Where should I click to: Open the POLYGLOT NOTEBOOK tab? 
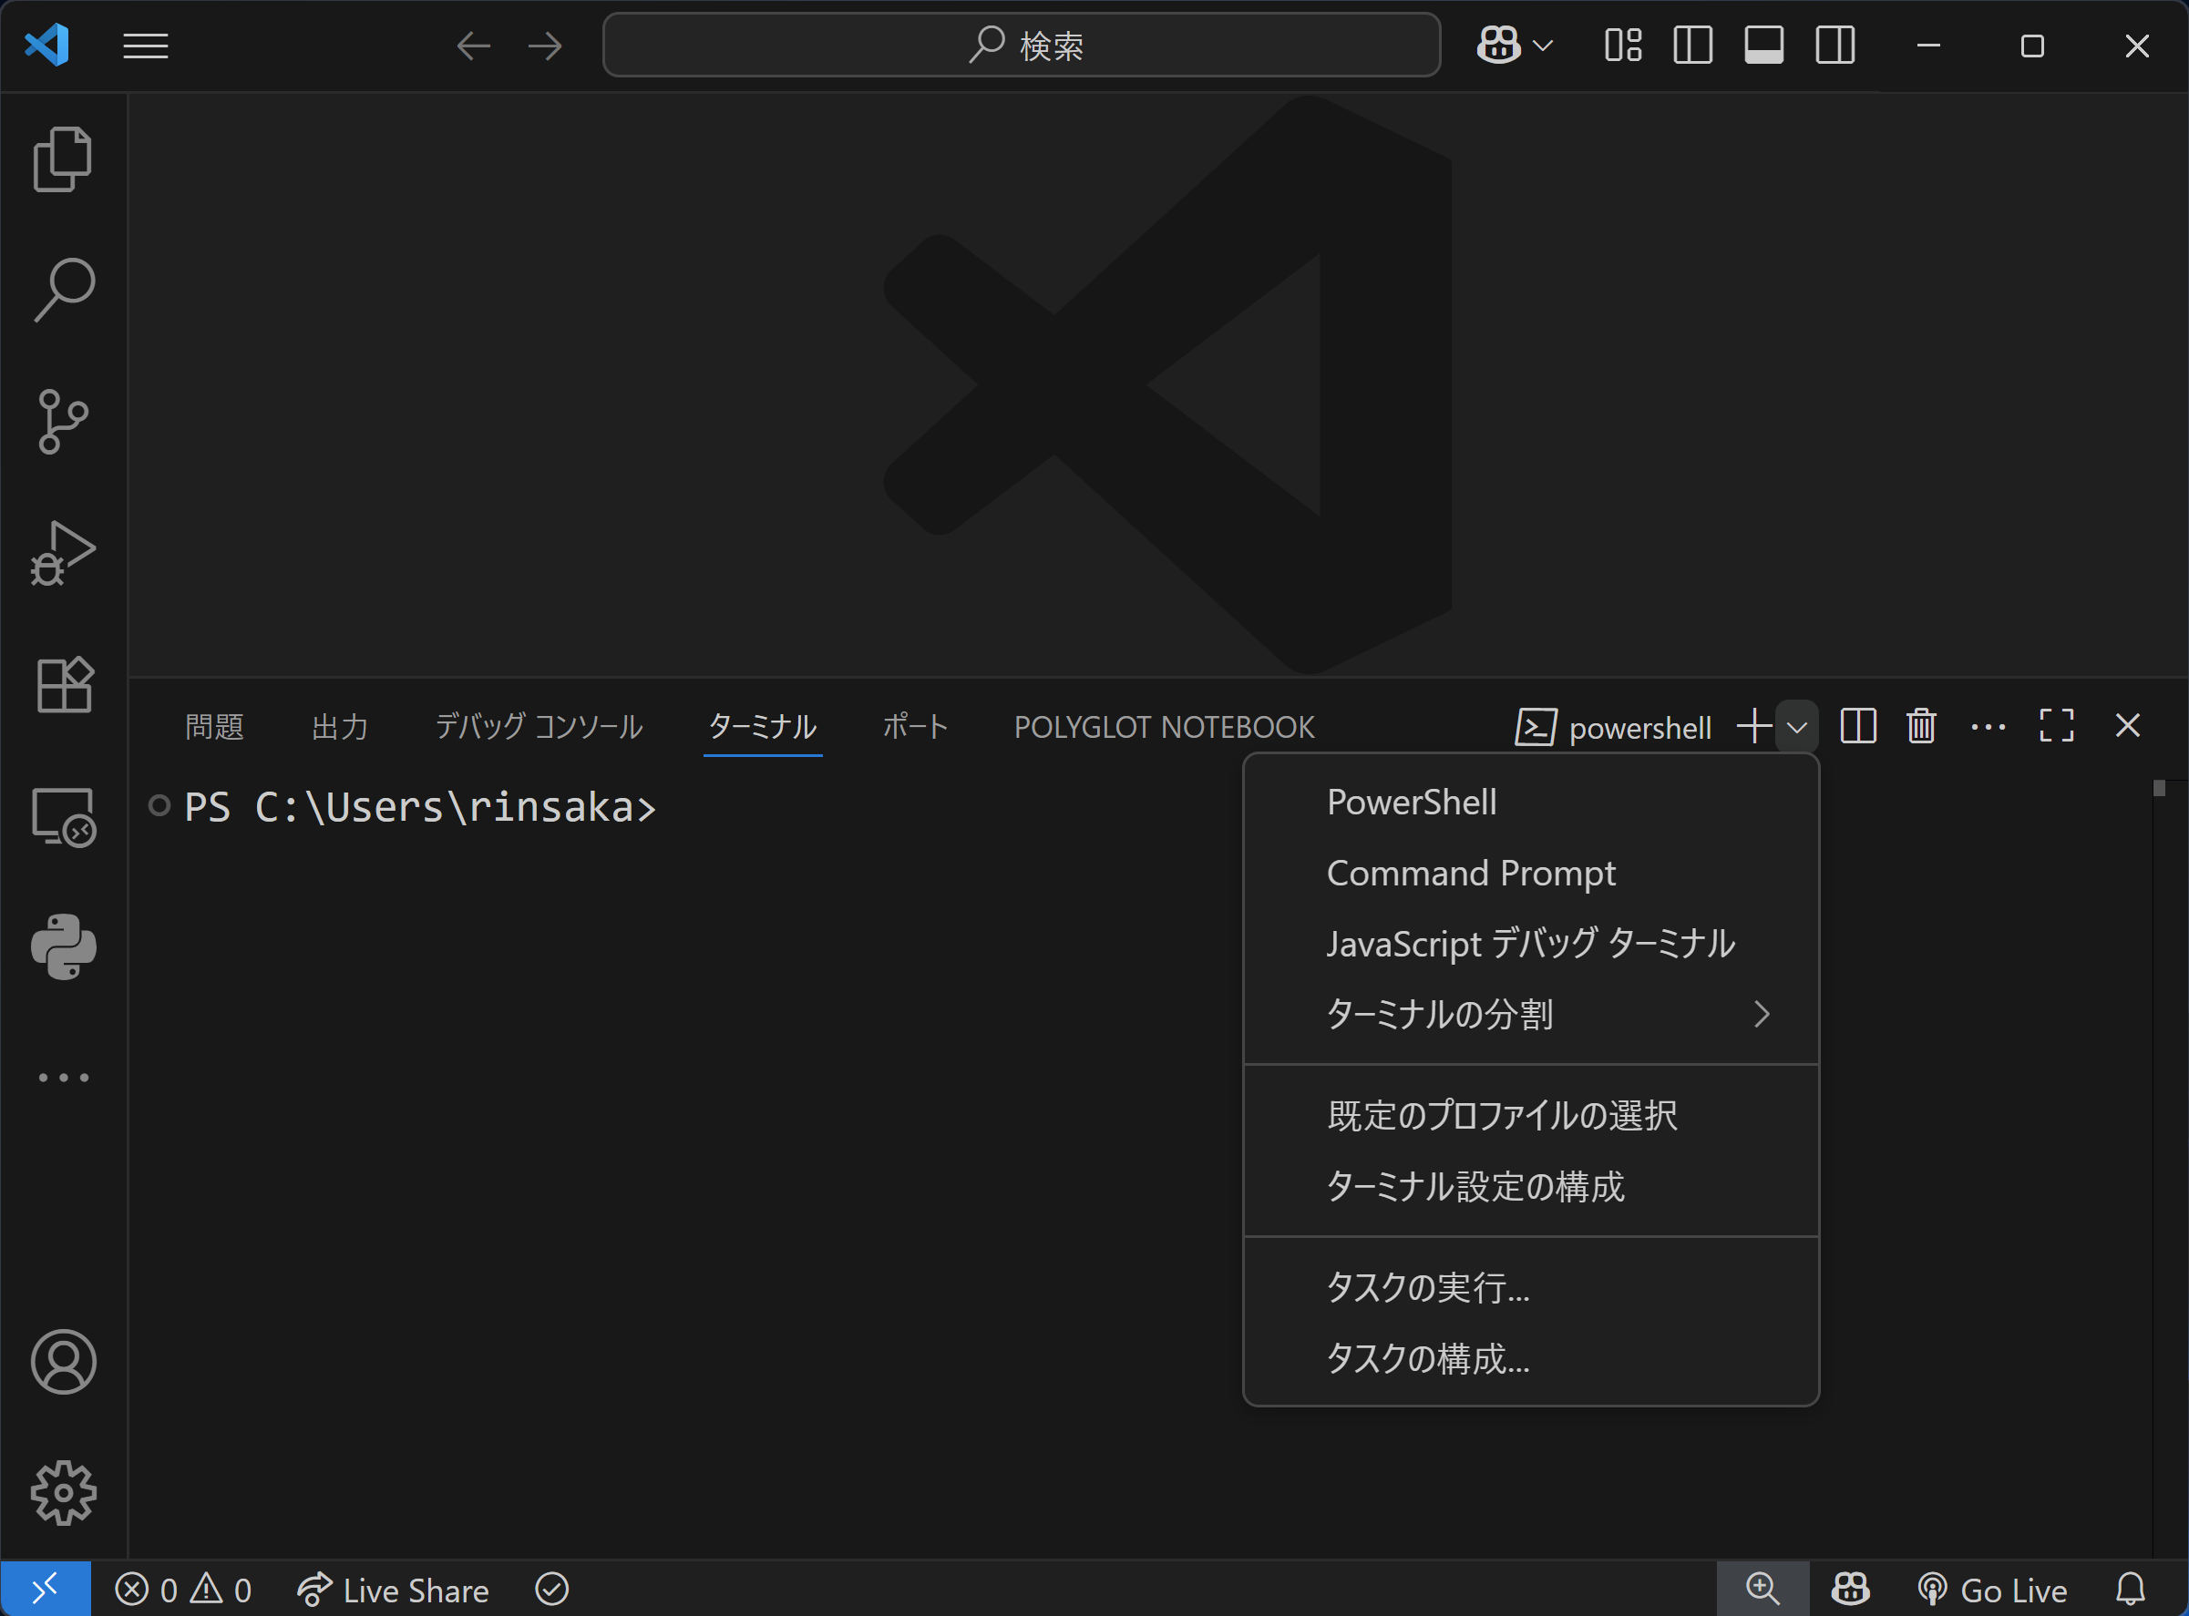[1165, 727]
